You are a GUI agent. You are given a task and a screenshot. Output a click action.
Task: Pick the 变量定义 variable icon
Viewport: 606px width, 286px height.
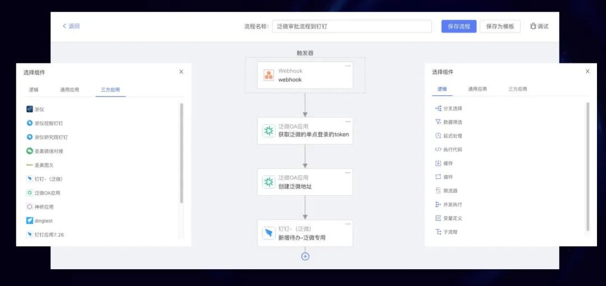(438, 218)
